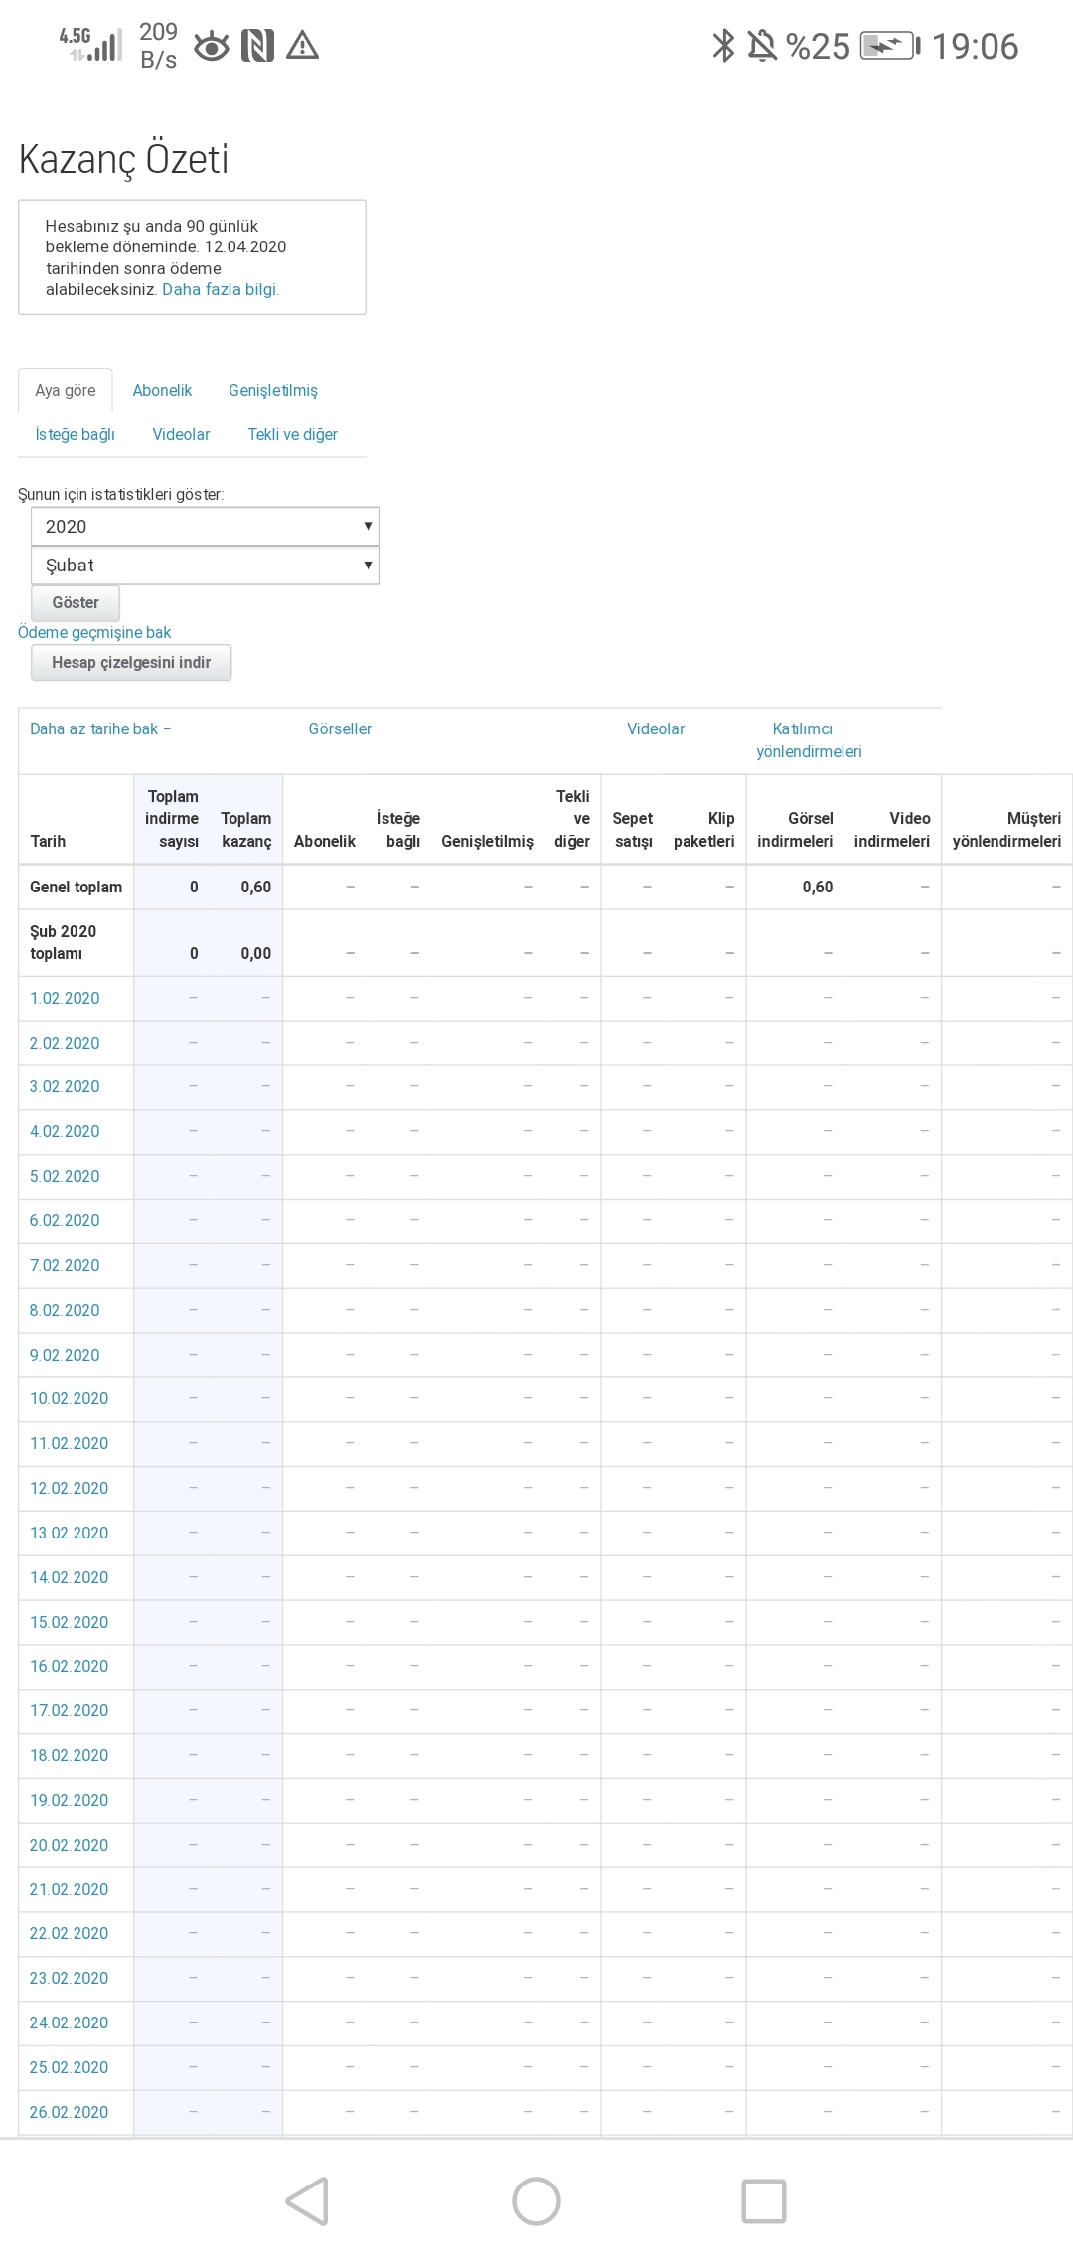Tap the warning triangle status icon
The width and height of the screenshot is (1073, 2266).
[302, 46]
